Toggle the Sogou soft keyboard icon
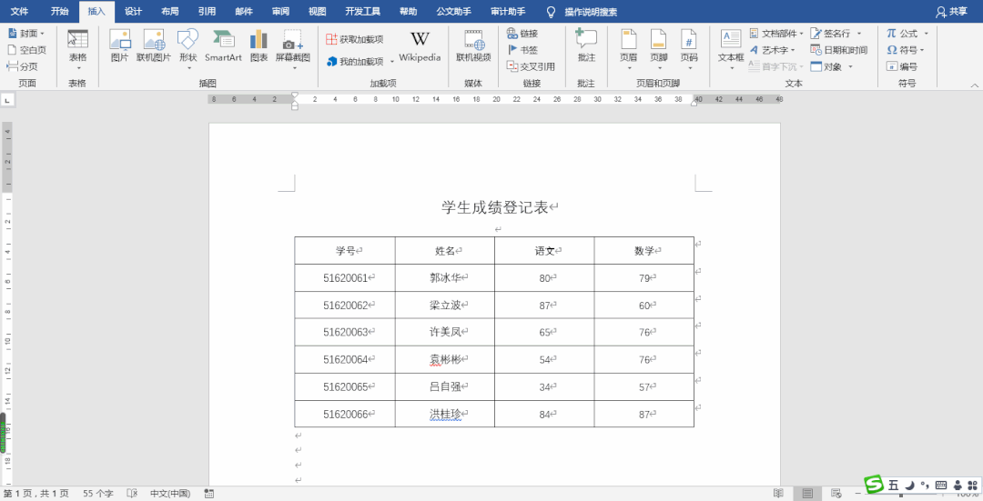Screen dimensions: 983x501 coord(940,486)
